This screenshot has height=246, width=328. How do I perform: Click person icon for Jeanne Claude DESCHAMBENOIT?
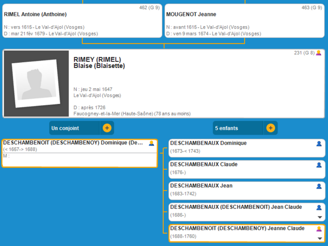(319, 229)
